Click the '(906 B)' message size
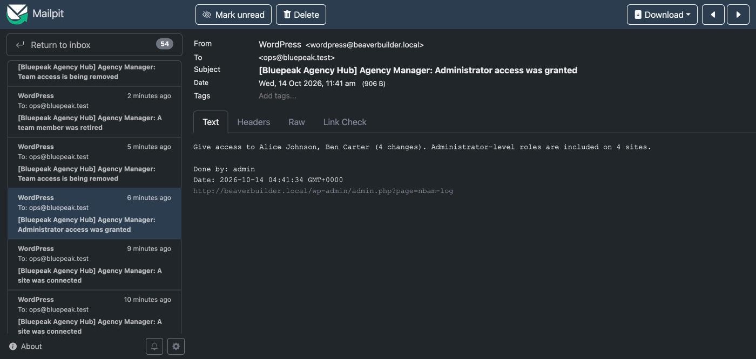 click(374, 84)
